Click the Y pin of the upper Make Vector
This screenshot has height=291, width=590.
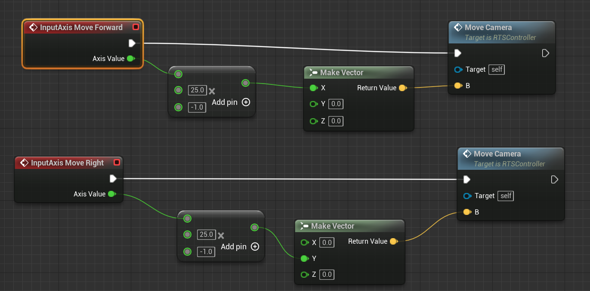click(314, 104)
